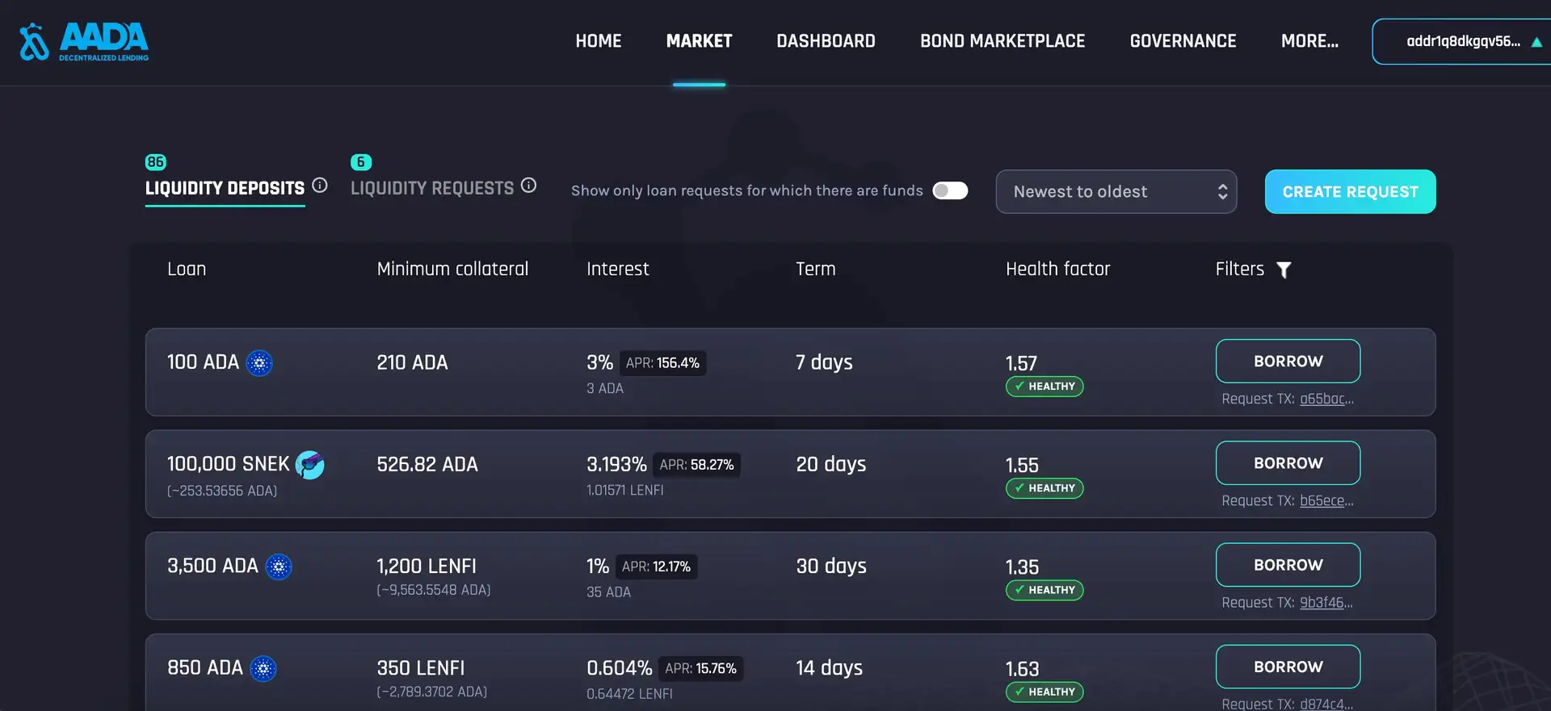Open request TX link a65bac

(x=1326, y=399)
